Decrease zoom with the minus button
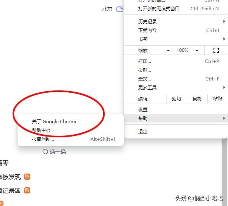 tap(168, 50)
